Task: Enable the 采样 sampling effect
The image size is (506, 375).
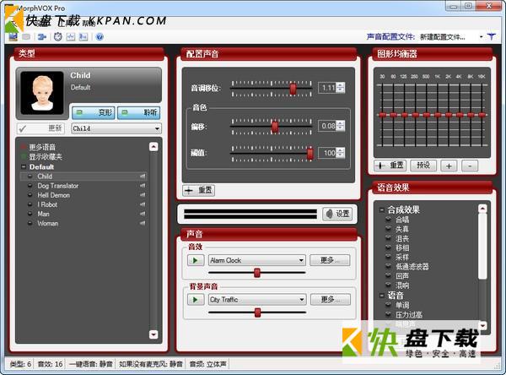Action: click(x=389, y=257)
